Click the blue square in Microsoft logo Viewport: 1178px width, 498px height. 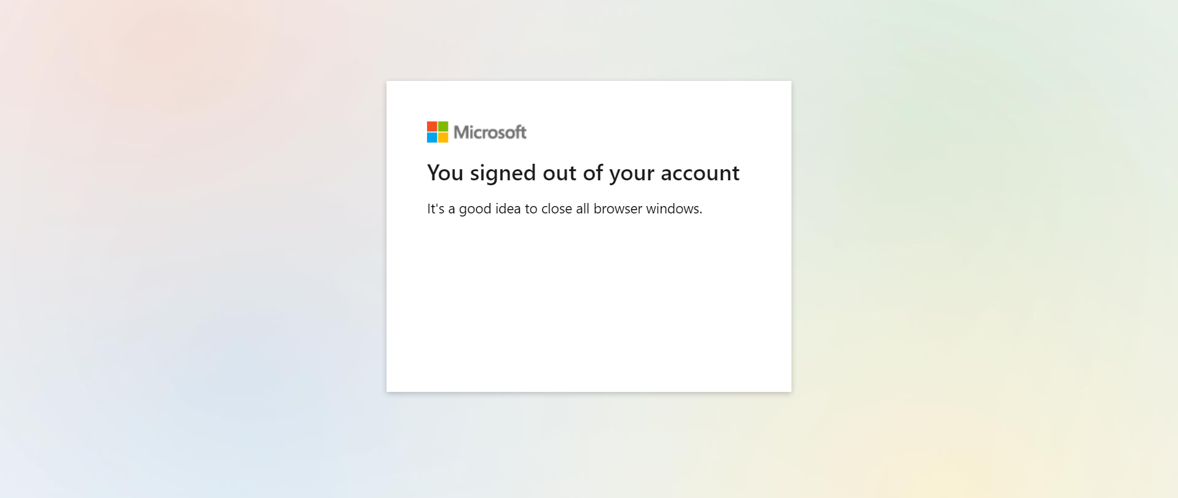coord(432,137)
